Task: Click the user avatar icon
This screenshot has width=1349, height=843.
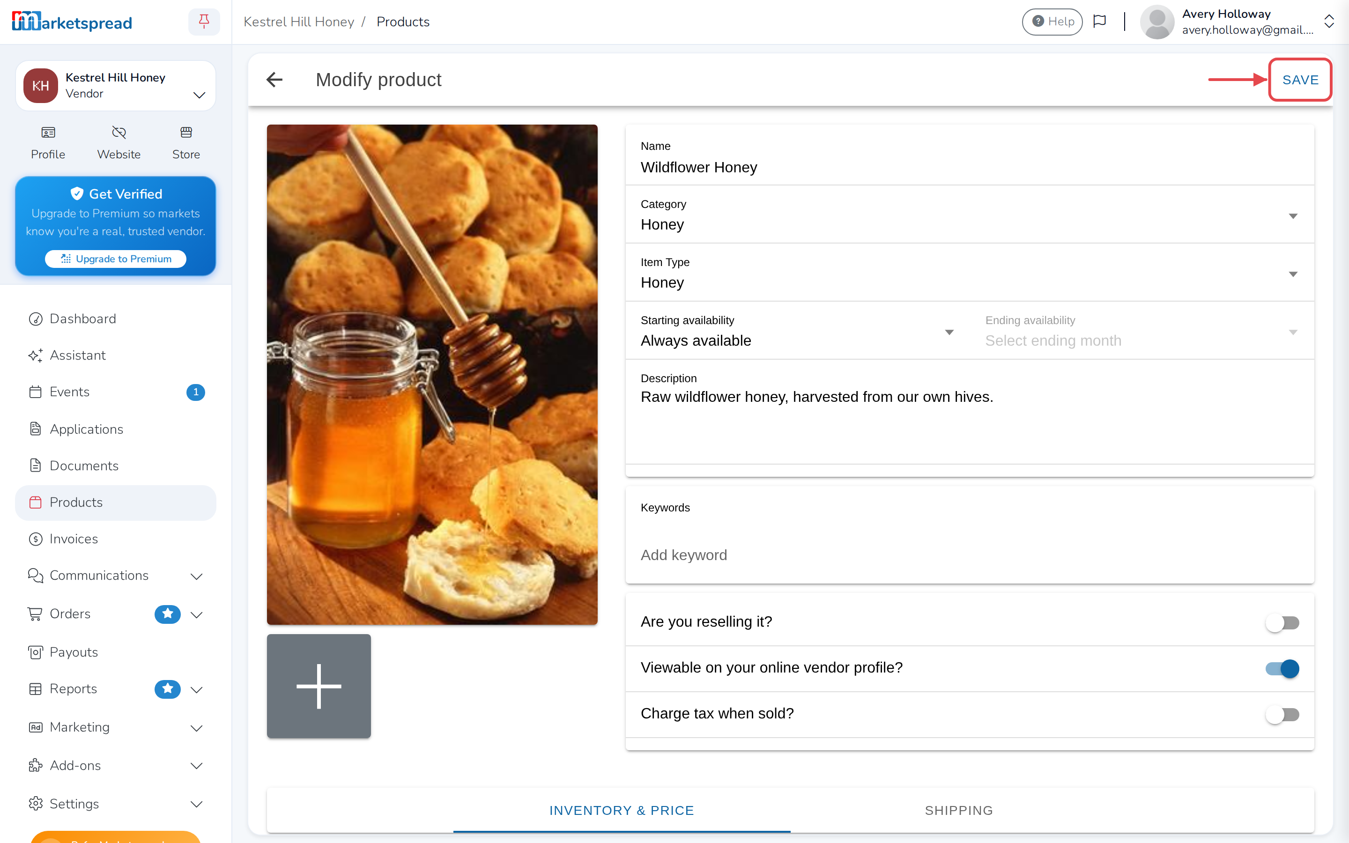Action: [1156, 22]
